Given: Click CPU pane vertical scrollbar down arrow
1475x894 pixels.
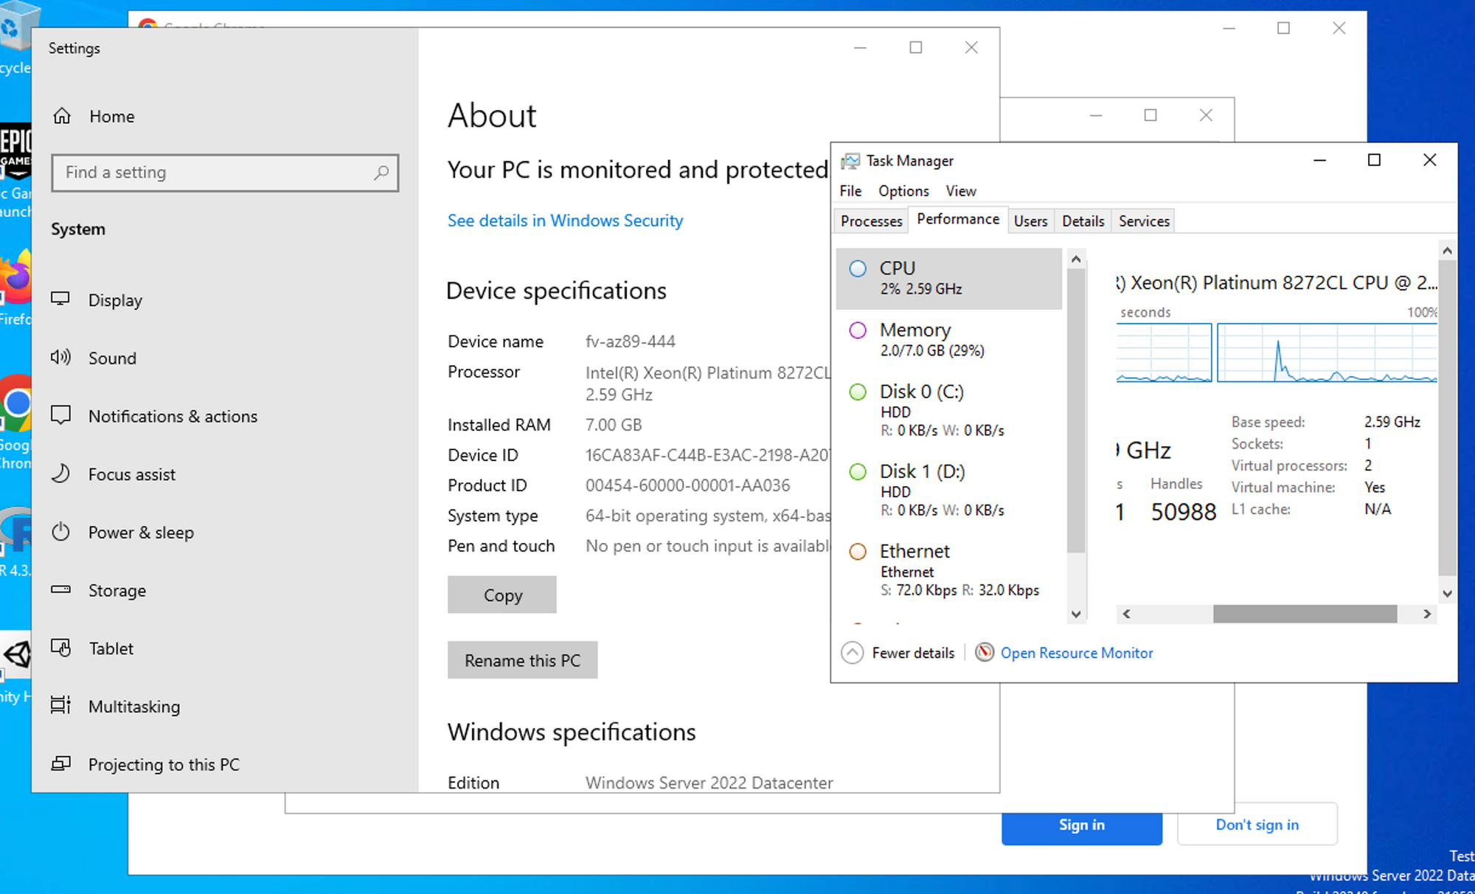Looking at the screenshot, I should [x=1447, y=594].
